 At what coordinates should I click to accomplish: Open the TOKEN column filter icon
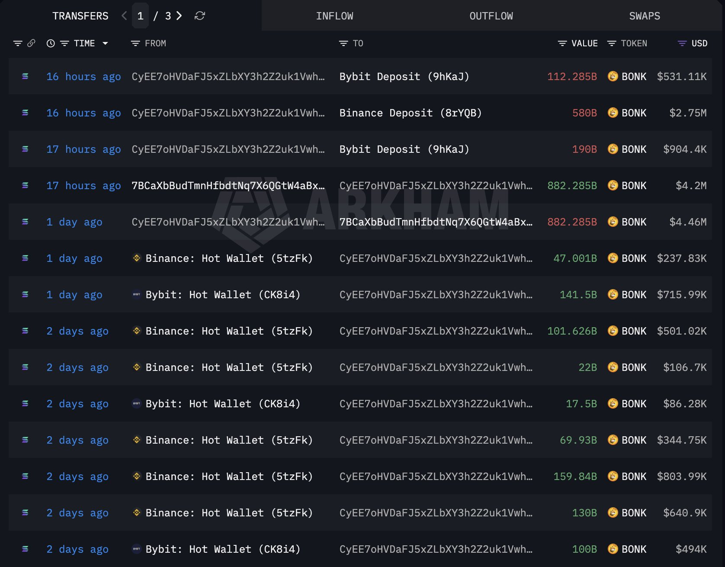(612, 43)
